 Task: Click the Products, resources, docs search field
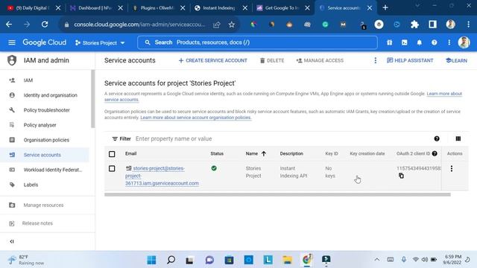pyautogui.click(x=257, y=42)
